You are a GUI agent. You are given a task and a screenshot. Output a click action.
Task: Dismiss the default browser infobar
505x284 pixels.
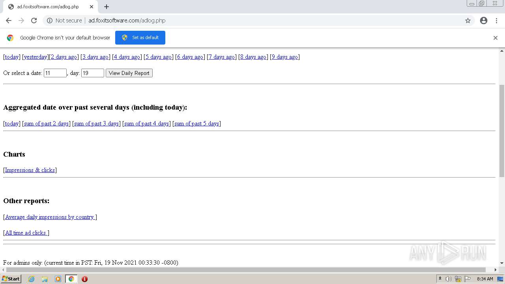(x=496, y=38)
